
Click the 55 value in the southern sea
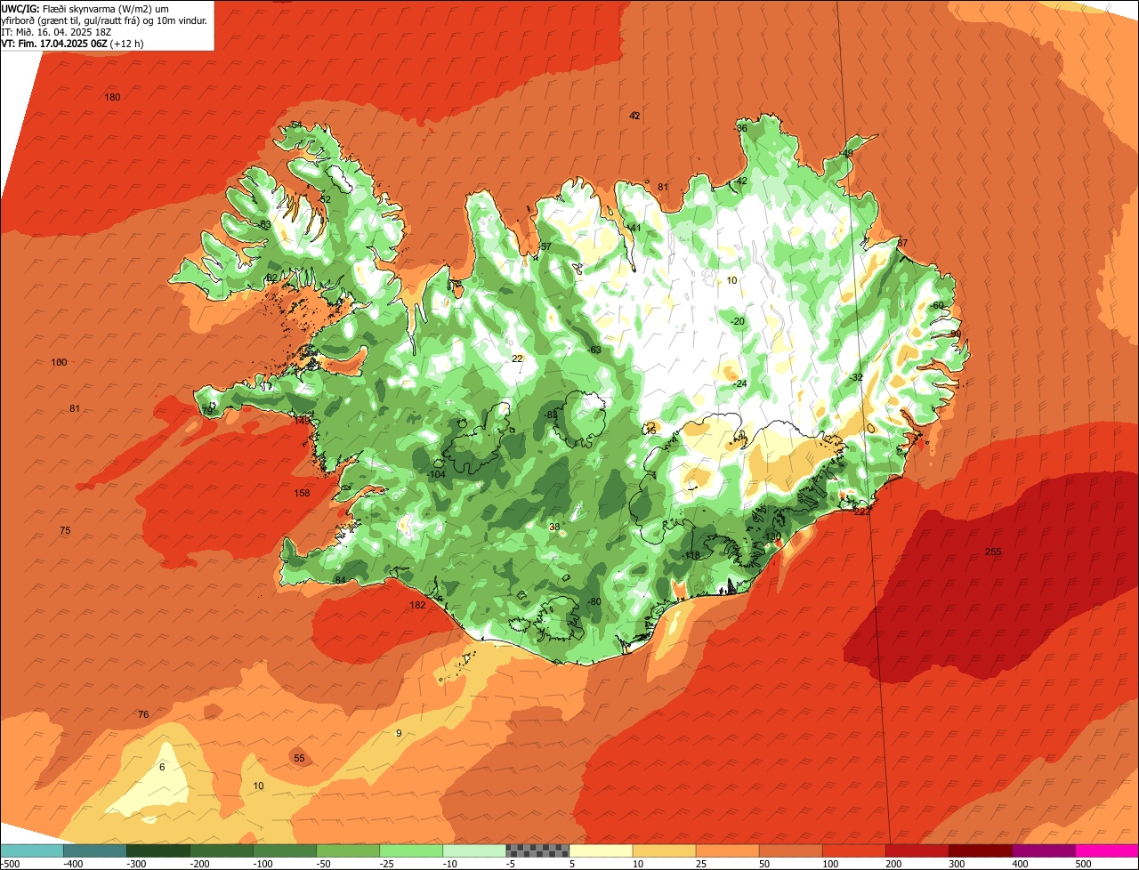299,758
